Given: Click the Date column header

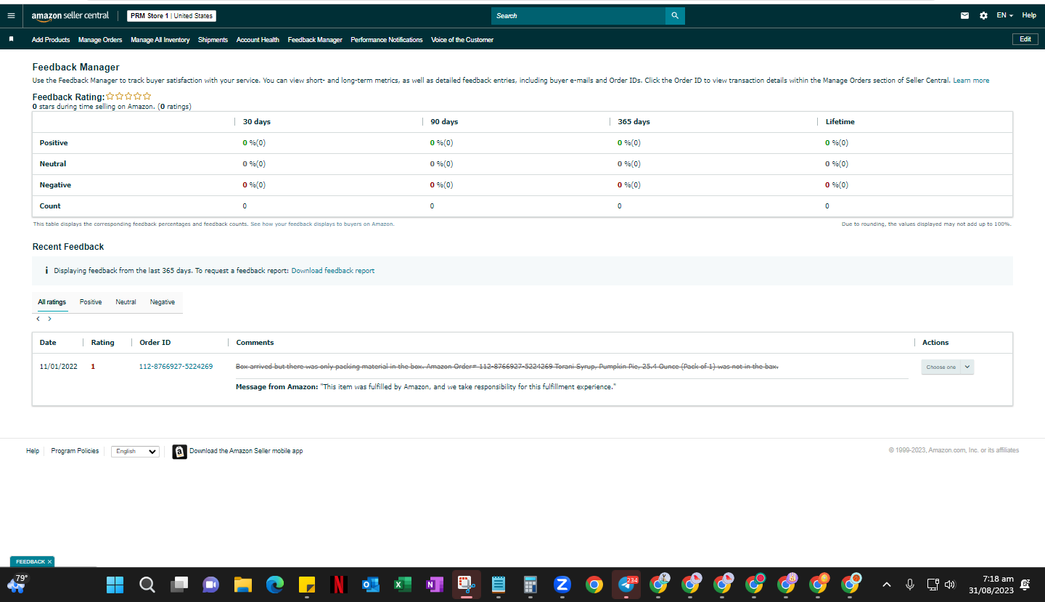Looking at the screenshot, I should click(x=48, y=343).
